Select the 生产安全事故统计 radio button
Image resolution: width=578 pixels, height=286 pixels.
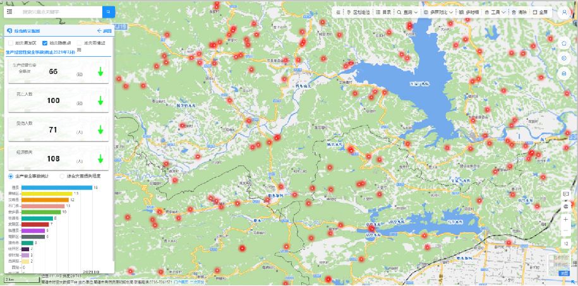[11, 176]
